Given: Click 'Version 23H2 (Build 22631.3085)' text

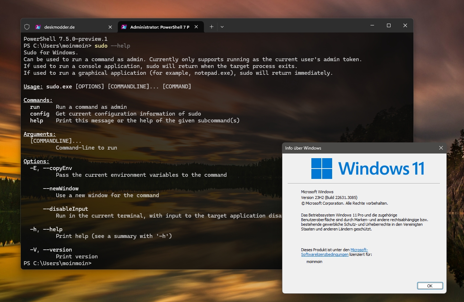Looking at the screenshot, I should pos(329,198).
